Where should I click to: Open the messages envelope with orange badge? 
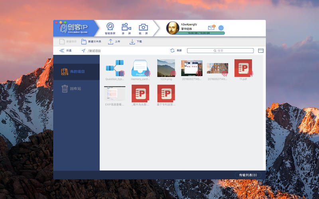[x=211, y=27]
